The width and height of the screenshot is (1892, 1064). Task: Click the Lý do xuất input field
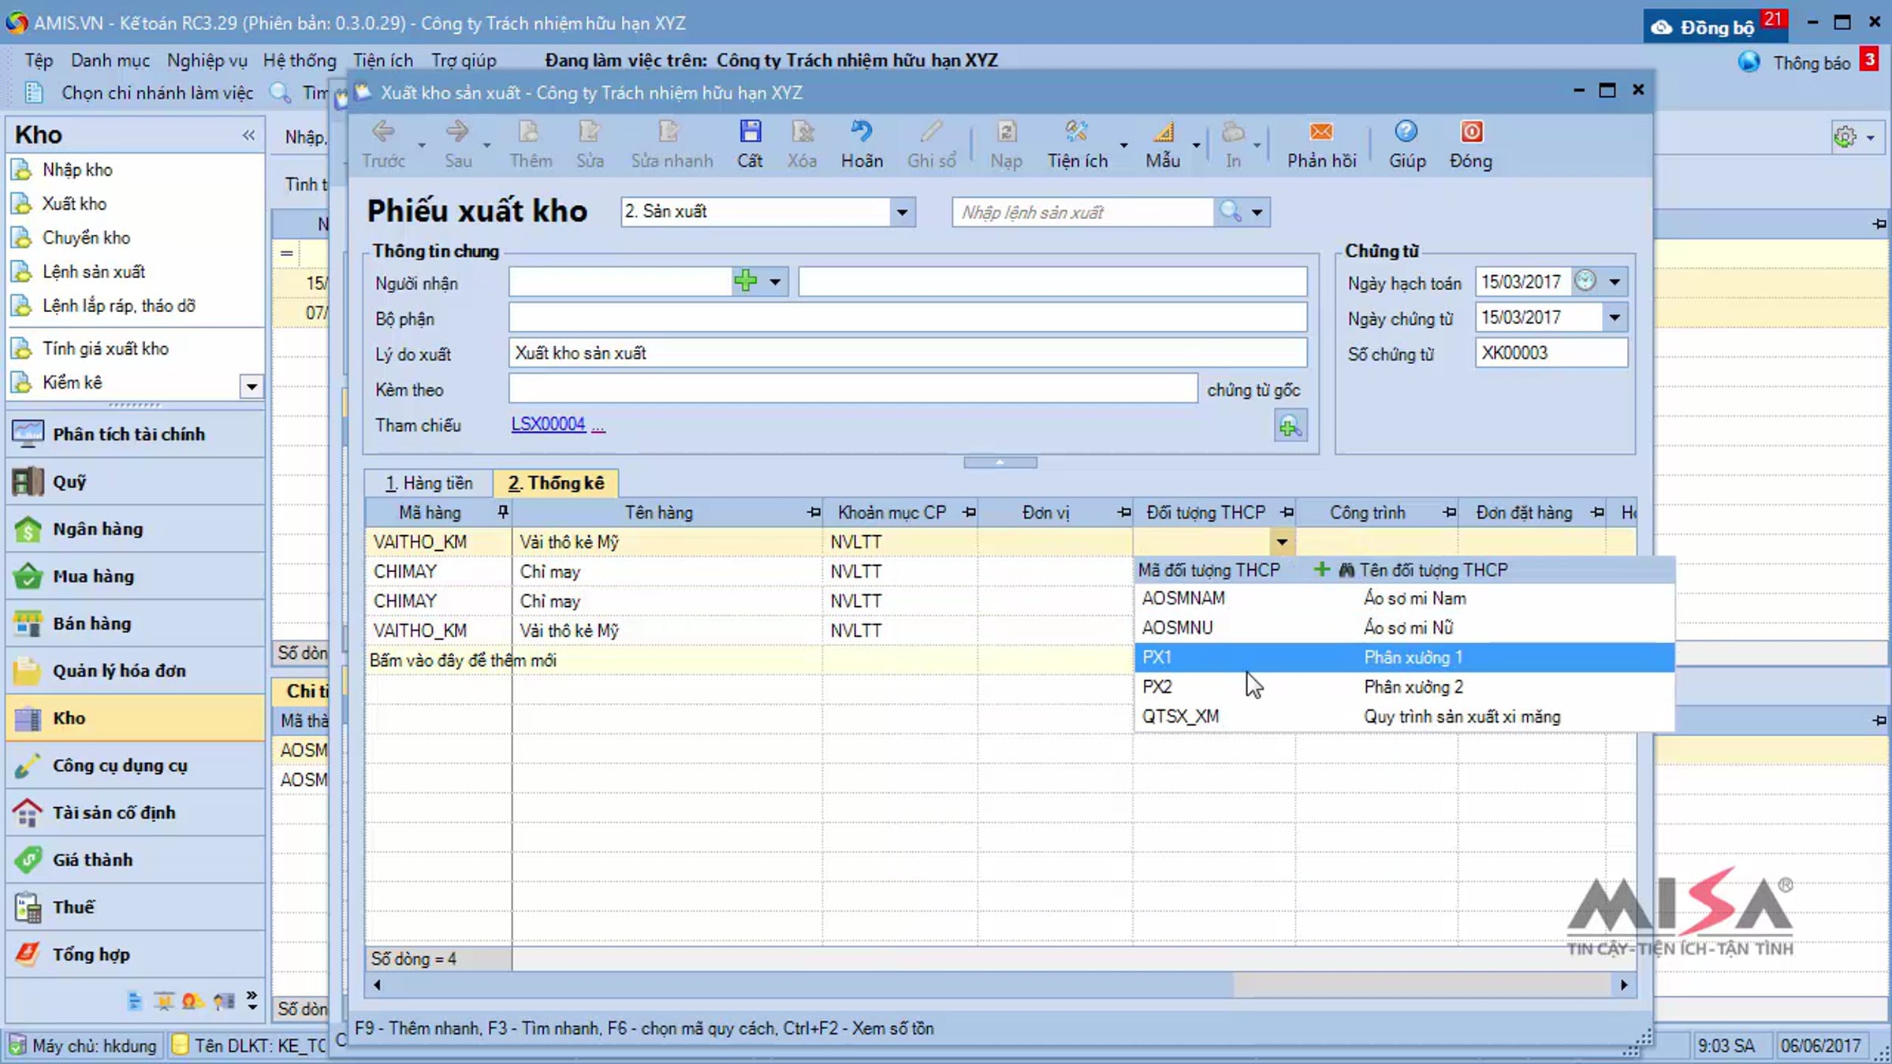(907, 353)
